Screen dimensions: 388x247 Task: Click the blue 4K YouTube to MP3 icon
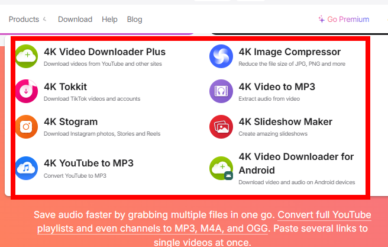pyautogui.click(x=27, y=168)
